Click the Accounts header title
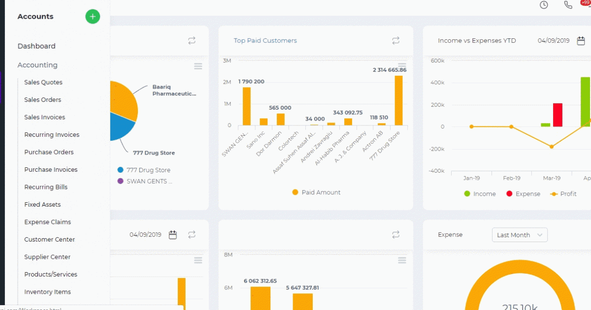This screenshot has height=310, width=591. coord(35,16)
